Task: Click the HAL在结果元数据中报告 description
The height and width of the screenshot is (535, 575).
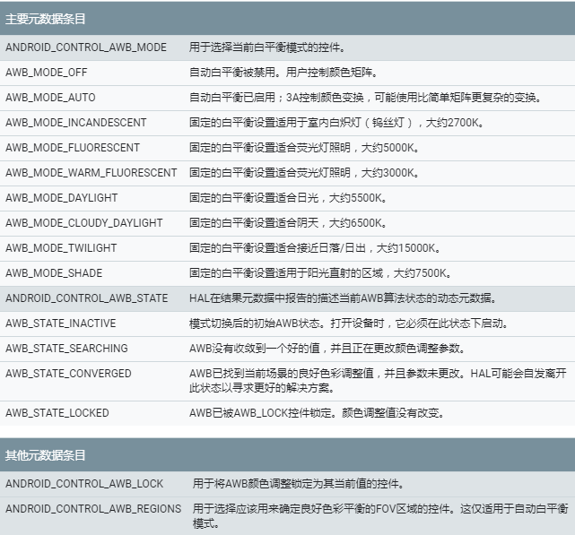Action: click(x=344, y=298)
